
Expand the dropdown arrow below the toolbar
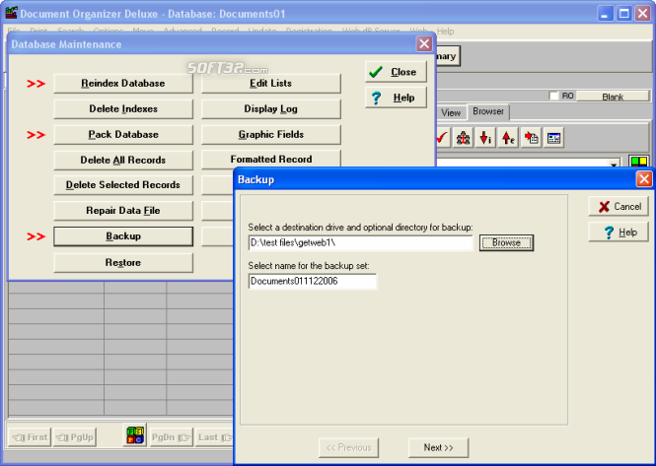614,164
